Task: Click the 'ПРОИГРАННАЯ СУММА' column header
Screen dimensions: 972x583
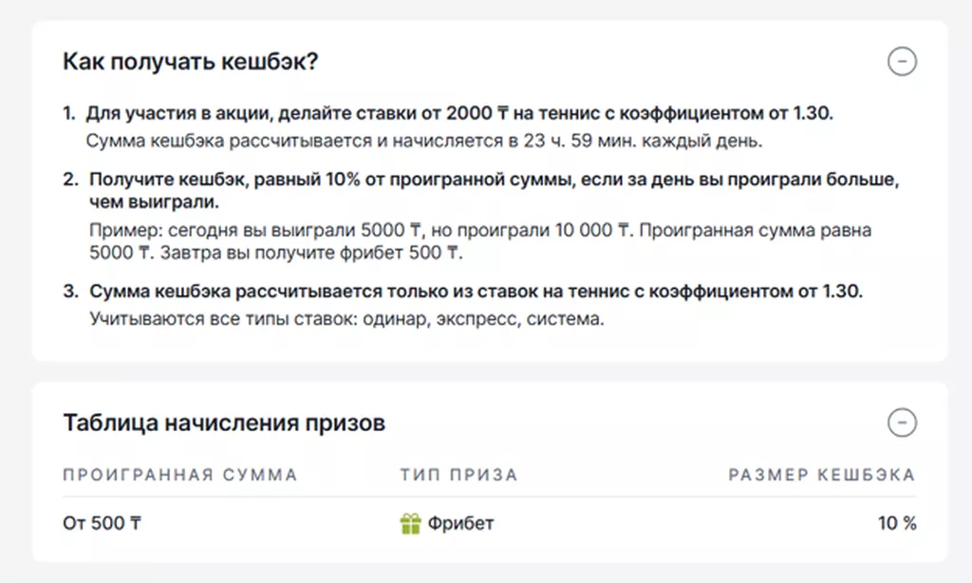Action: pyautogui.click(x=180, y=475)
